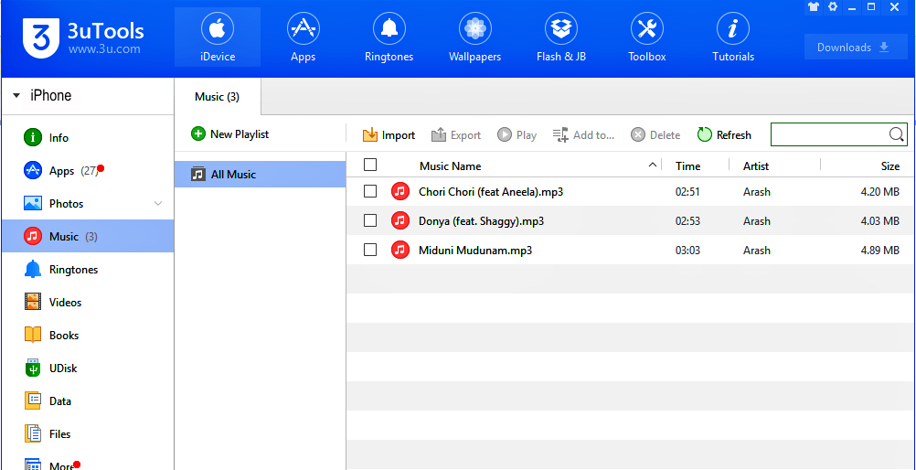
Task: Go to Ringtones in top navigation
Action: 389,37
